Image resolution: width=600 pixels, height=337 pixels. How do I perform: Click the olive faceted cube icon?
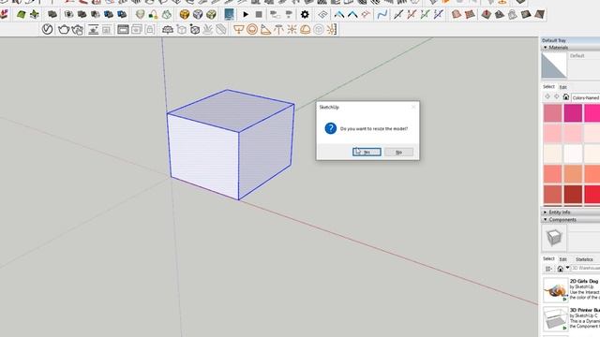coord(211,15)
